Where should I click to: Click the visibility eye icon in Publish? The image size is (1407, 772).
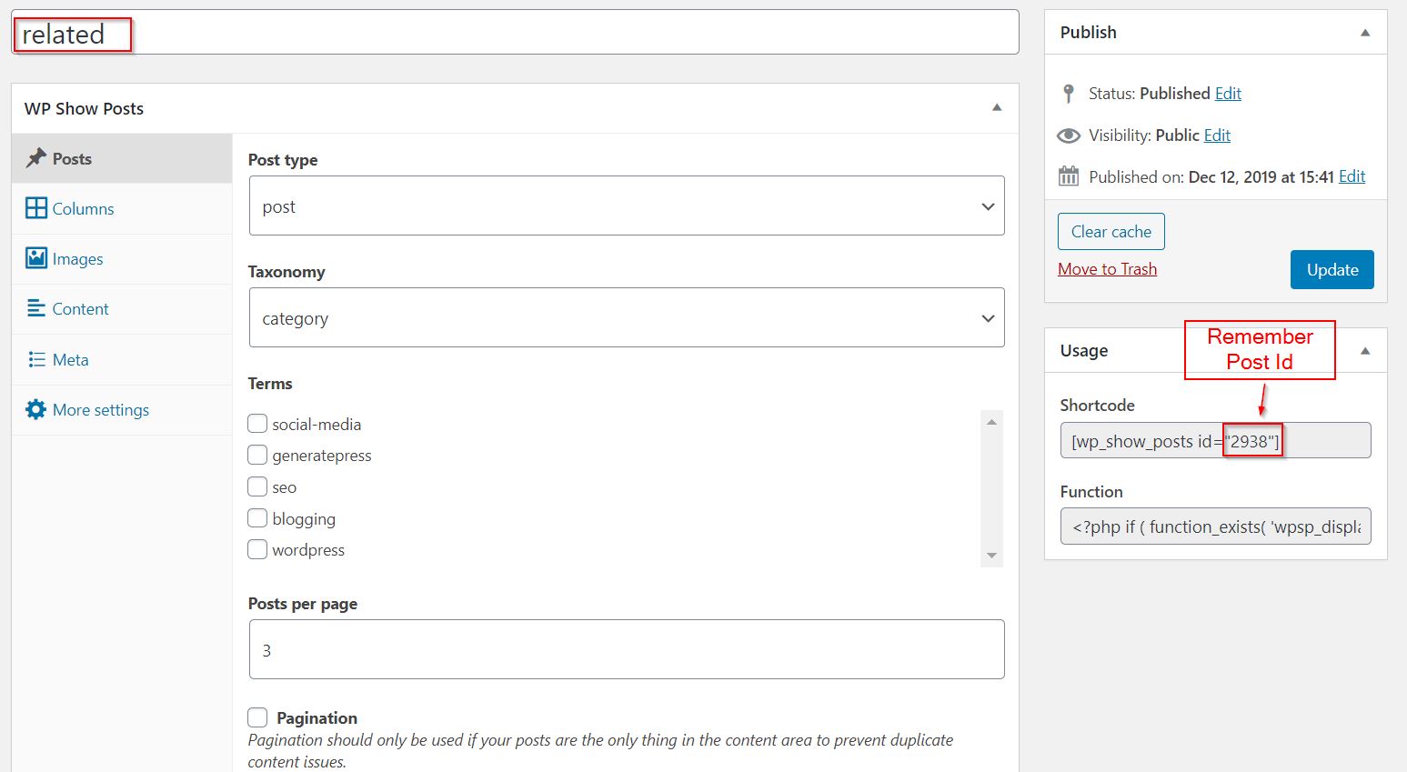[x=1068, y=135]
